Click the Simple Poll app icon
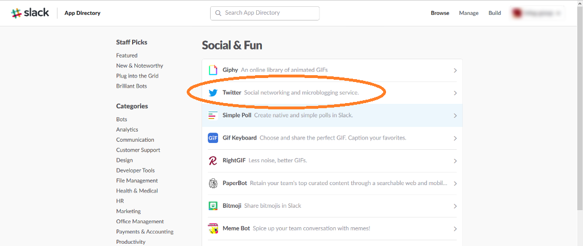583x246 pixels. [213, 116]
